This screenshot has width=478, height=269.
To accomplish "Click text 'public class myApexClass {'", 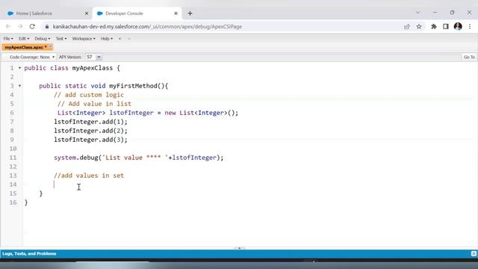I will [72, 68].
